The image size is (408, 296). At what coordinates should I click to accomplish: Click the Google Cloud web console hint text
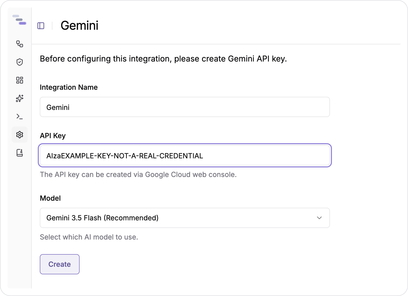[x=138, y=174]
